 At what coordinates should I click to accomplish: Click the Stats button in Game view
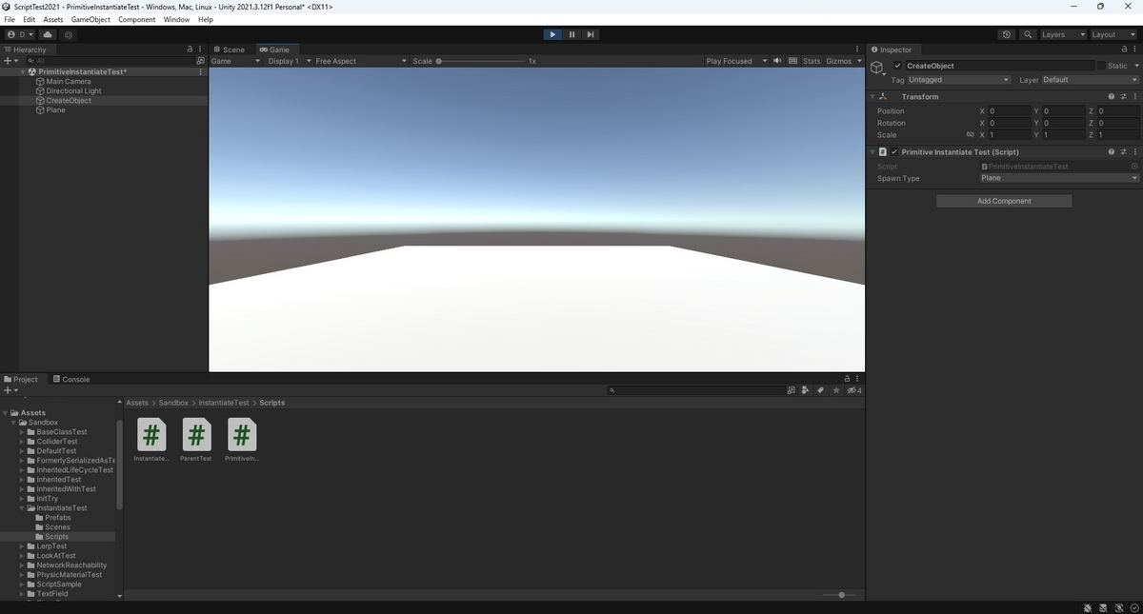(811, 60)
